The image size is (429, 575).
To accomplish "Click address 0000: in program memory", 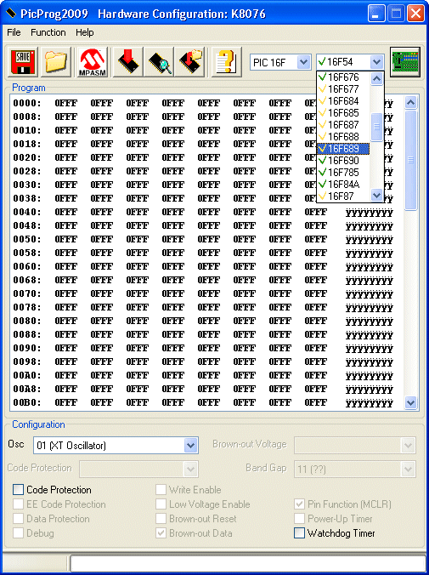I will [27, 103].
